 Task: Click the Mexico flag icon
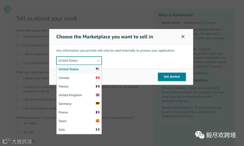[x=98, y=86]
